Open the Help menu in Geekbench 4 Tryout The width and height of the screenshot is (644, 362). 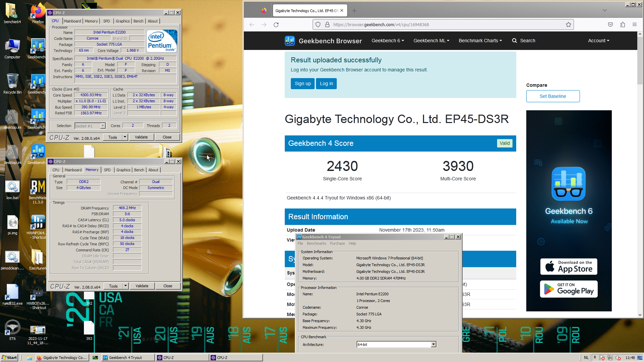(352, 243)
